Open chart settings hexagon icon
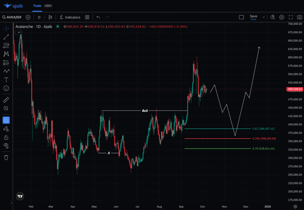The width and height of the screenshot is (304, 210). (x=282, y=17)
